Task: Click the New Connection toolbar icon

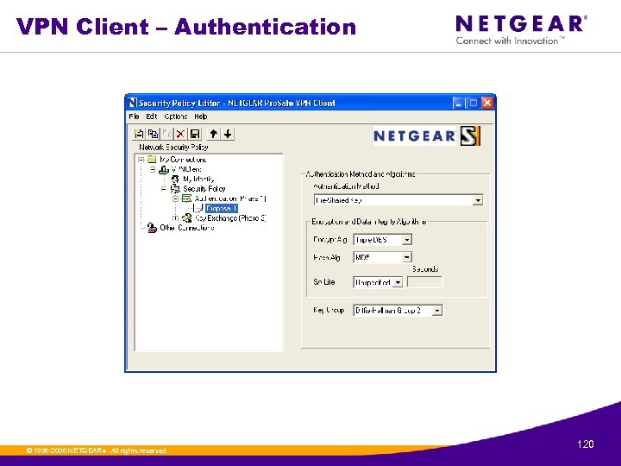Action: (139, 134)
